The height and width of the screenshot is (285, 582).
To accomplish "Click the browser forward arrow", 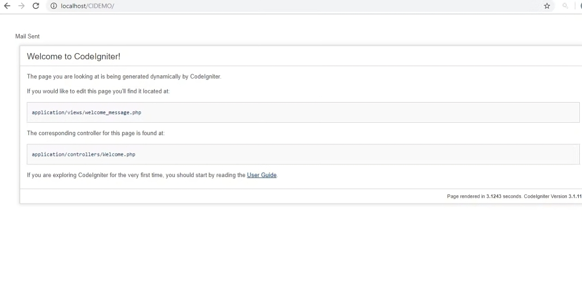I will (22, 6).
